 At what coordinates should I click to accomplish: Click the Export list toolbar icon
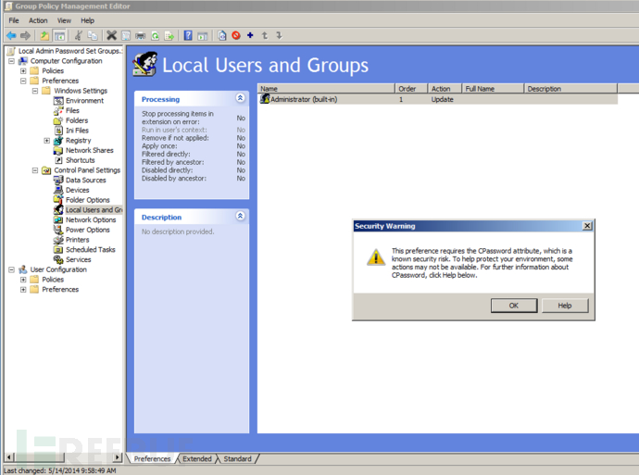(169, 36)
